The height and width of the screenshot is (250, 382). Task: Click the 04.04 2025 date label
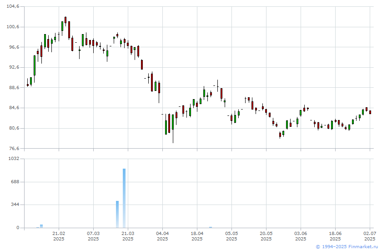162,236
